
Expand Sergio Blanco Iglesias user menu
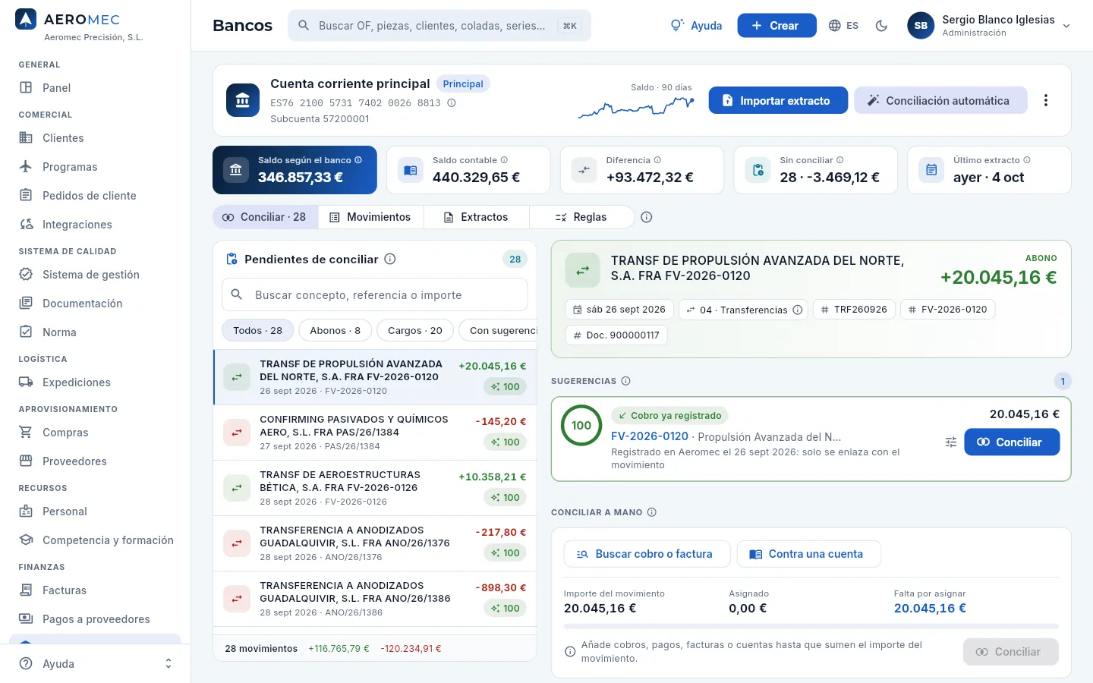[989, 26]
